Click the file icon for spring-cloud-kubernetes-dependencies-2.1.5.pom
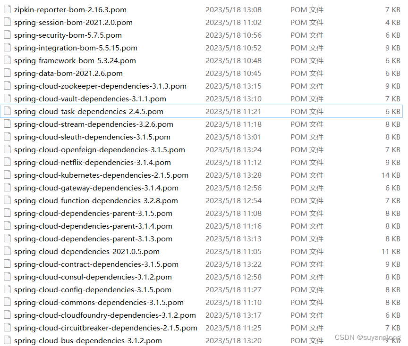The height and width of the screenshot is (346, 408). (x=7, y=175)
